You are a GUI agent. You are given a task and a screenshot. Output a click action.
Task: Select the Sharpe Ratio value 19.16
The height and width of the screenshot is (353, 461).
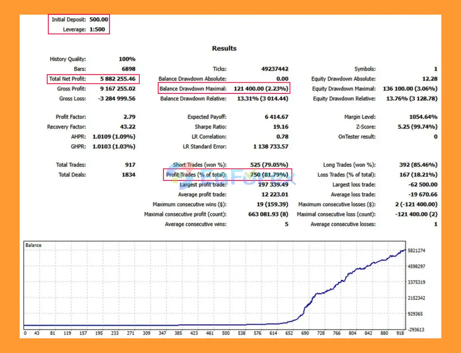coord(281,127)
